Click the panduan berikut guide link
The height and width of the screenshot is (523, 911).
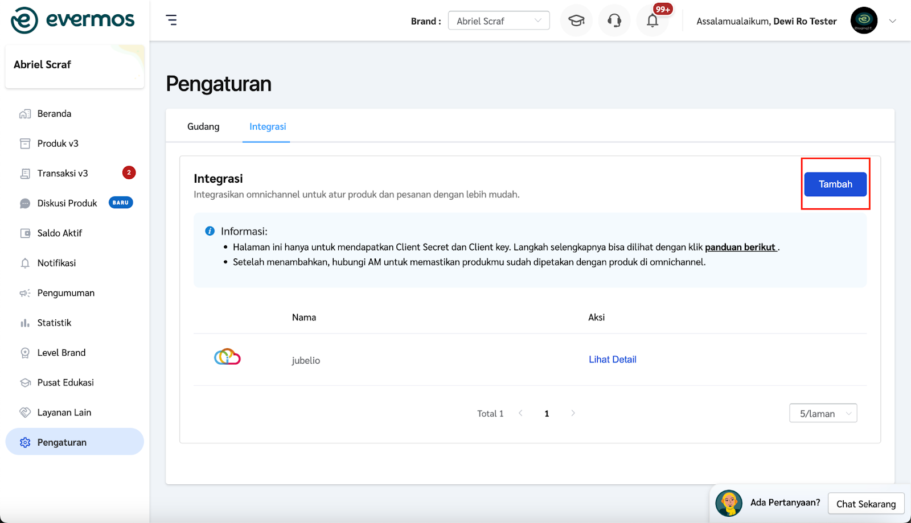(x=740, y=246)
